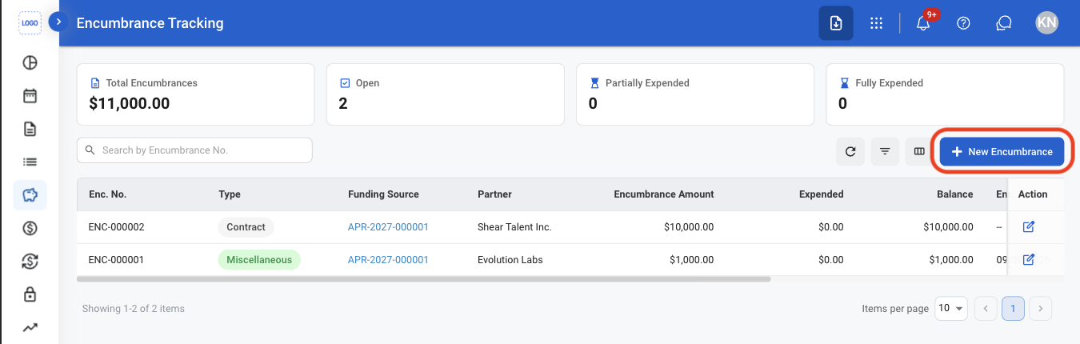Click the refresh table icon

click(850, 151)
